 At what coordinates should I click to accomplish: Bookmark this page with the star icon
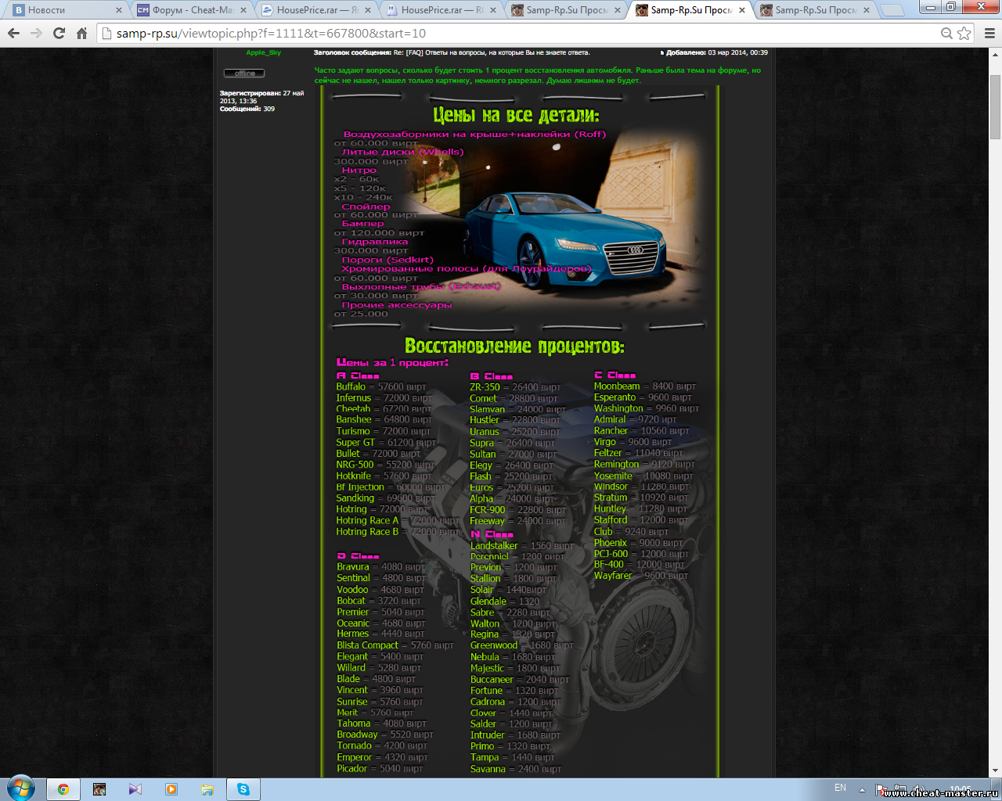[964, 34]
